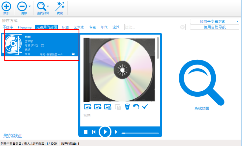
Task: Click the detail panel vertical scrollbar
Action: click(x=158, y=48)
